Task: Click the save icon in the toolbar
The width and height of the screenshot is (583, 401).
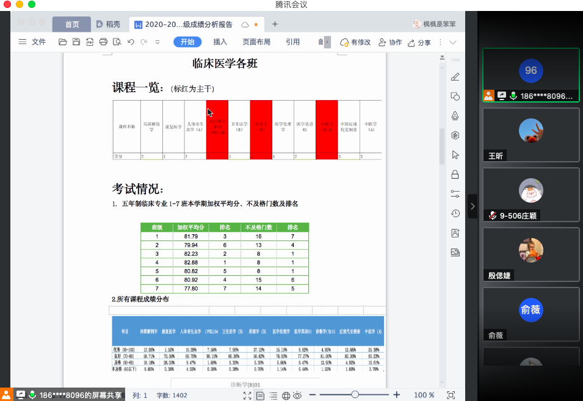Action: tap(76, 42)
